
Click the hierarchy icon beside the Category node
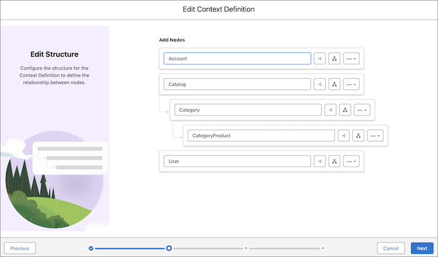345,110
